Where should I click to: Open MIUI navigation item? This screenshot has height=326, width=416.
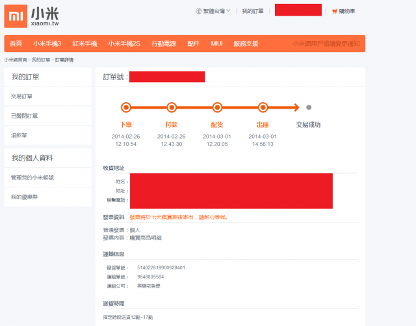pyautogui.click(x=216, y=44)
